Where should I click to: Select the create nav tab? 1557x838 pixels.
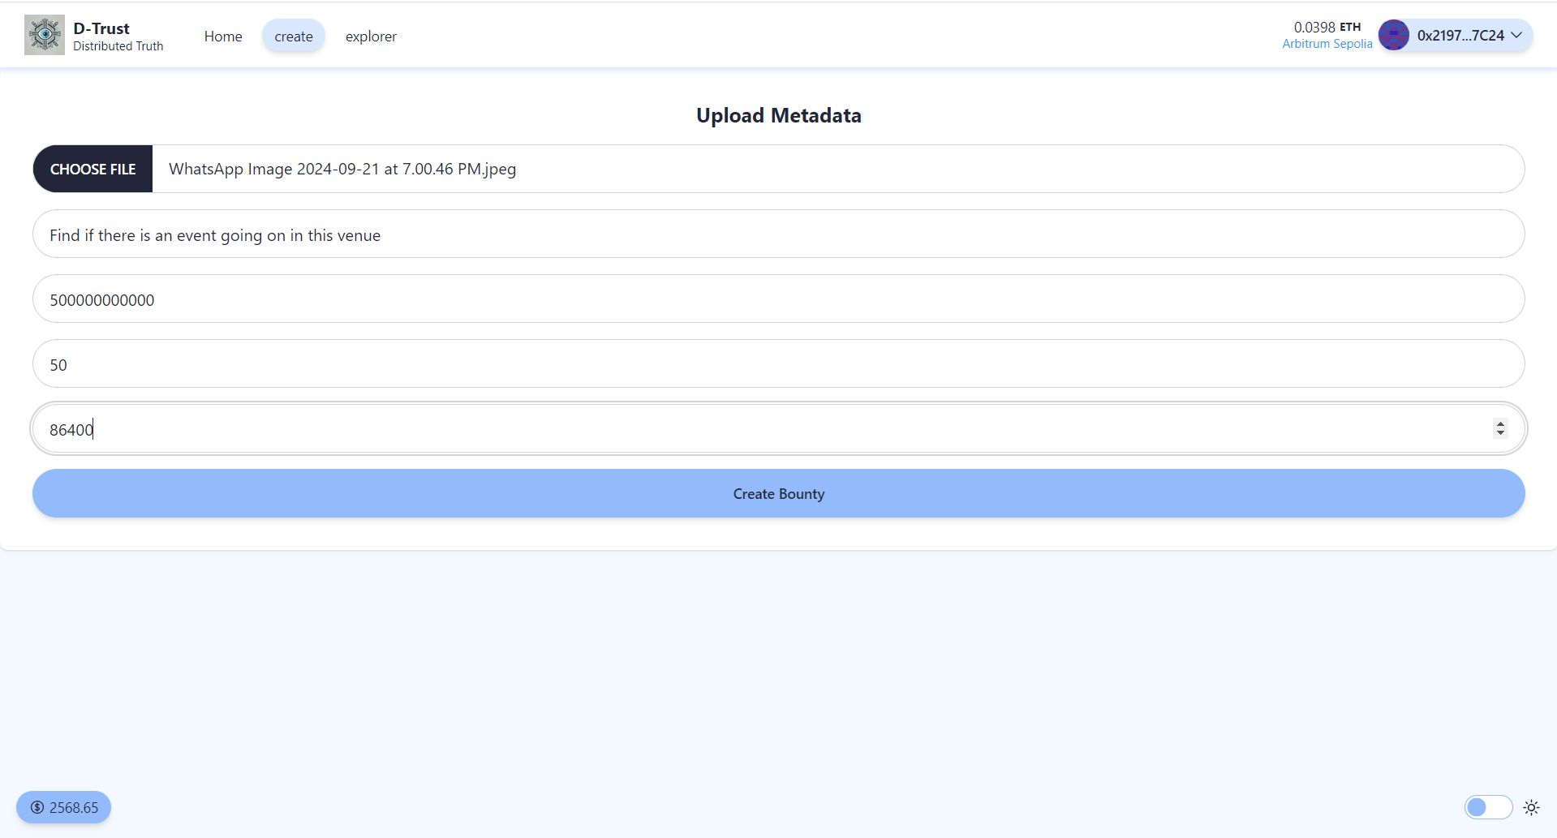point(294,37)
